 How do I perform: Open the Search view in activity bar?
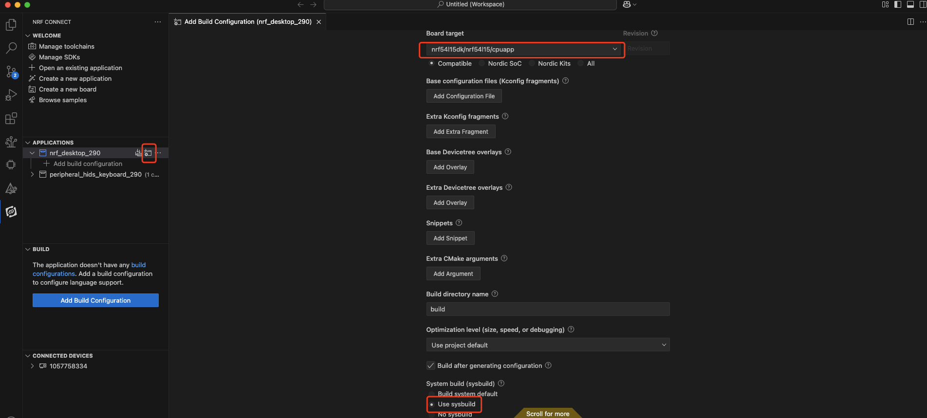click(11, 48)
